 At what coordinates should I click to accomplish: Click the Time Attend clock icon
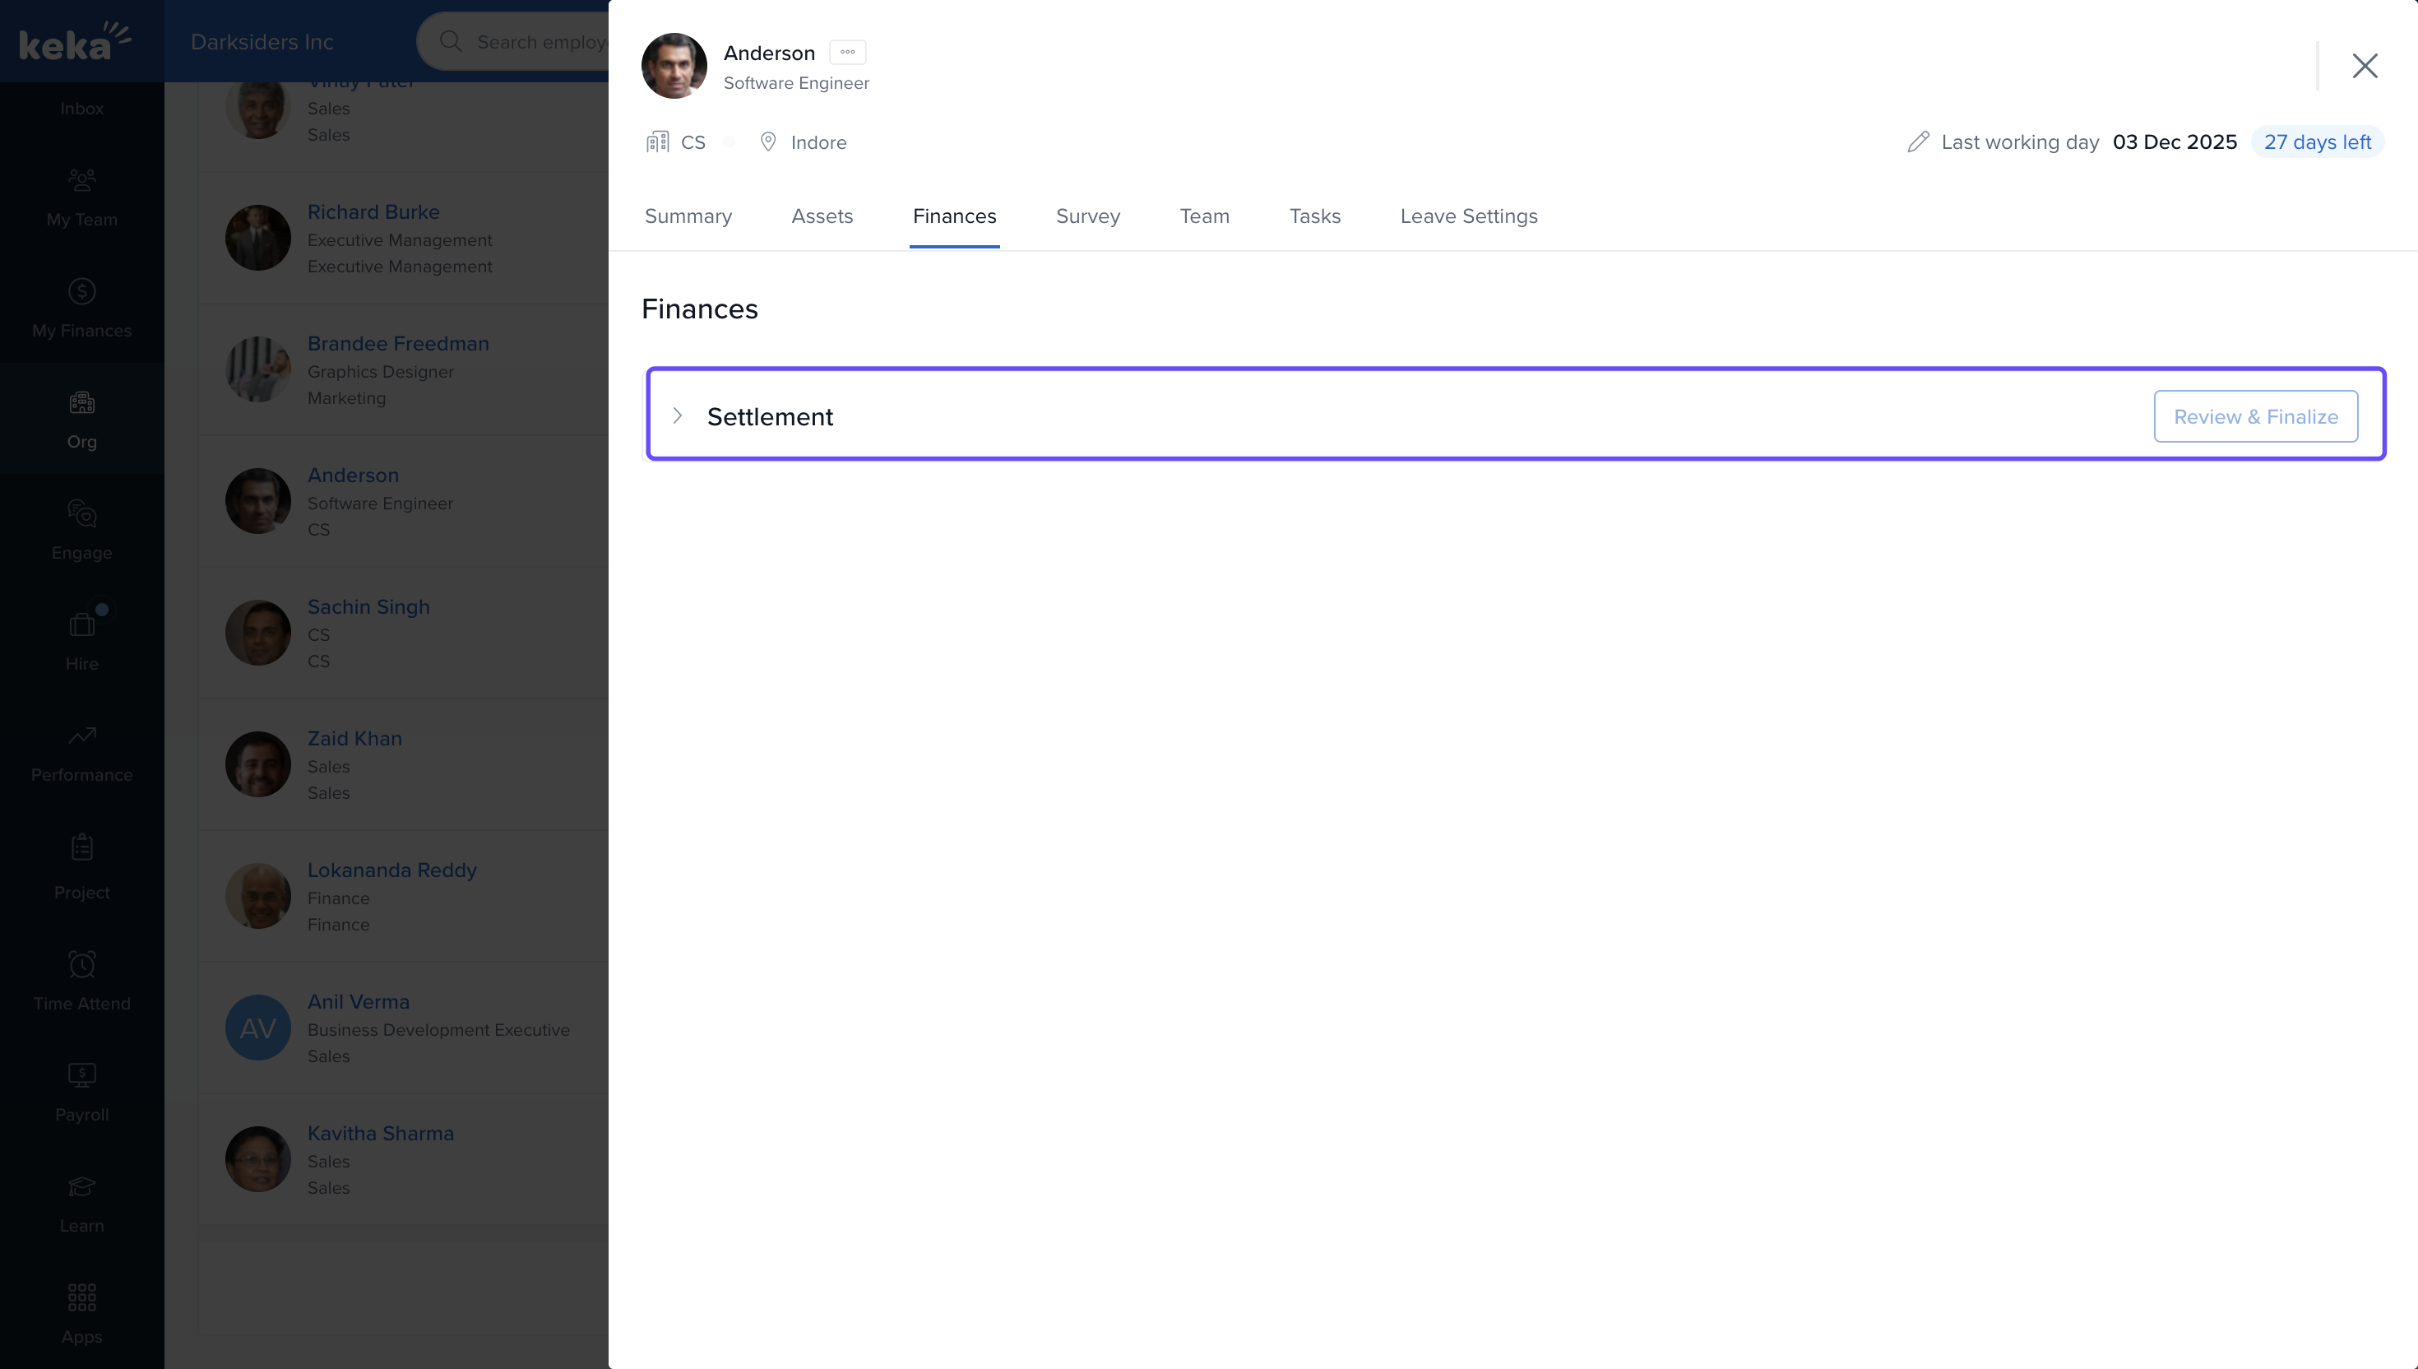click(81, 965)
